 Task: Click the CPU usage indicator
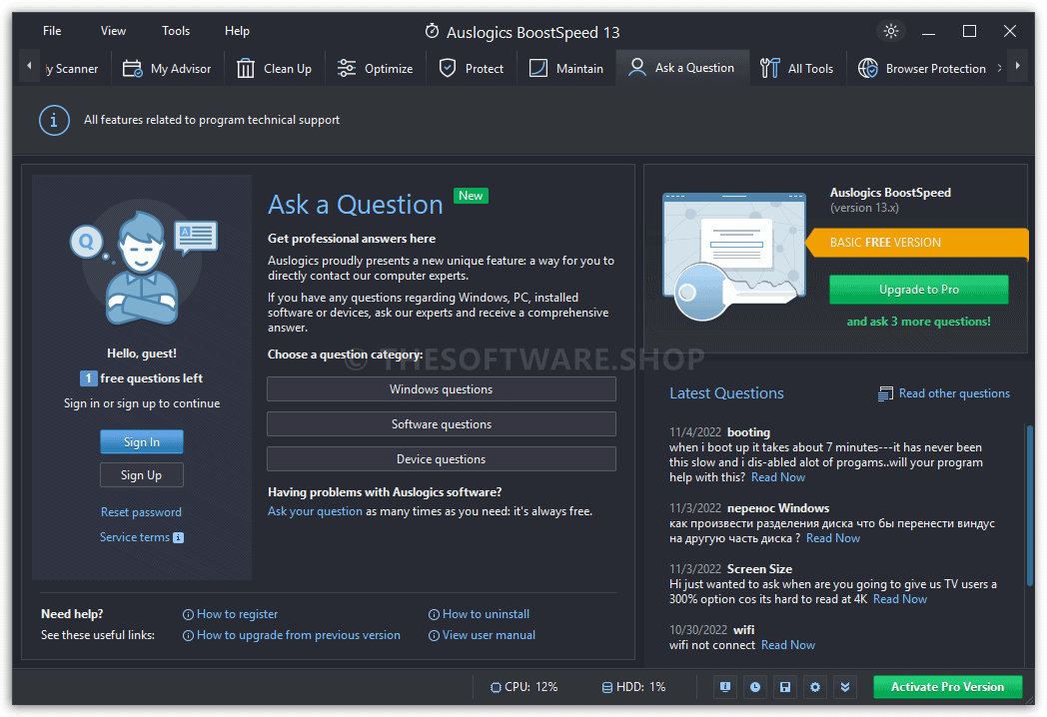(524, 687)
